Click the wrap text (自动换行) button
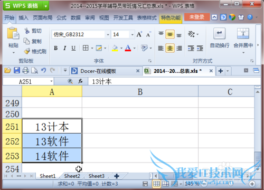Image resolution: width=264 pixels, height=190 pixels. (x=220, y=38)
